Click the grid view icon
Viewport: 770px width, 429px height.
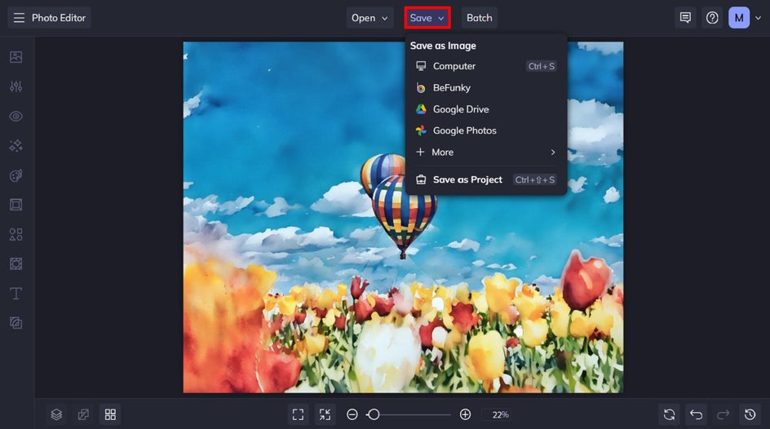[x=110, y=414]
